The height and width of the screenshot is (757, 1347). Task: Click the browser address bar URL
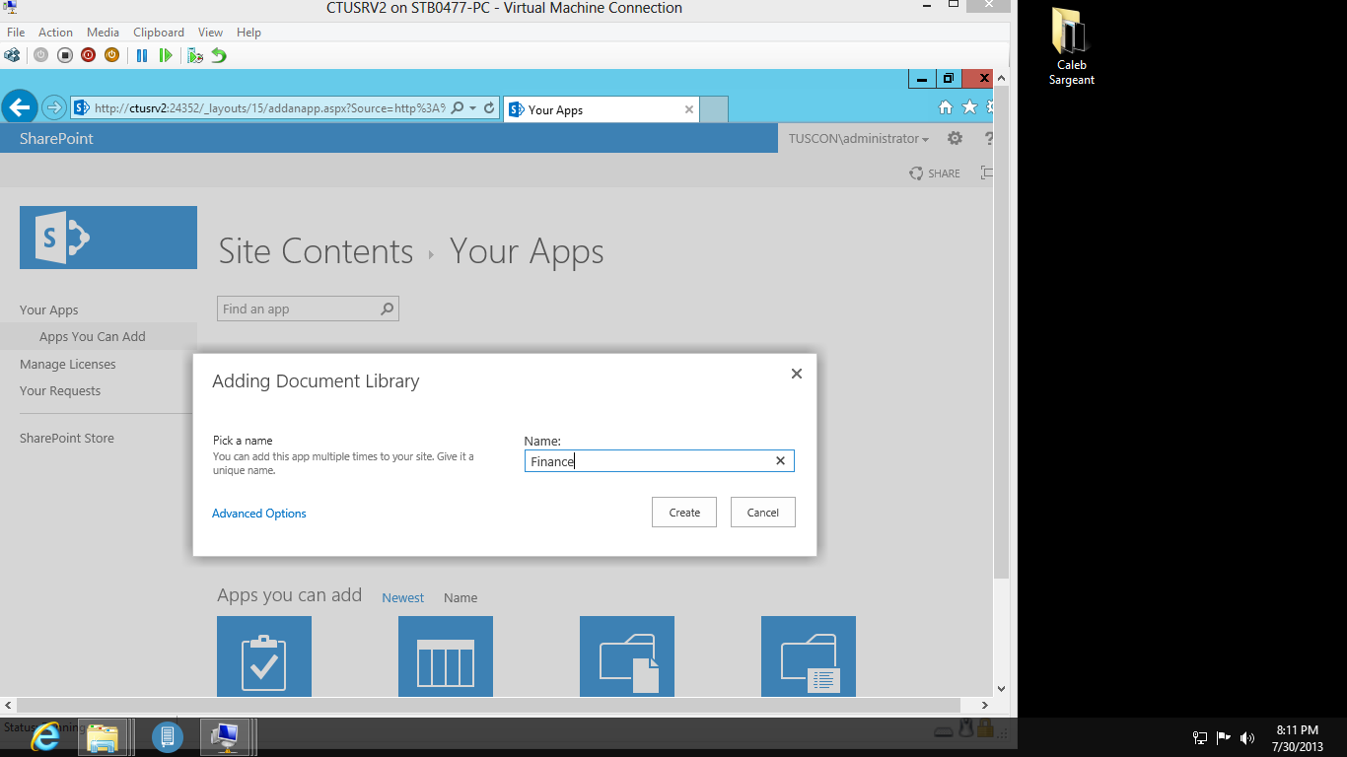pyautogui.click(x=269, y=108)
